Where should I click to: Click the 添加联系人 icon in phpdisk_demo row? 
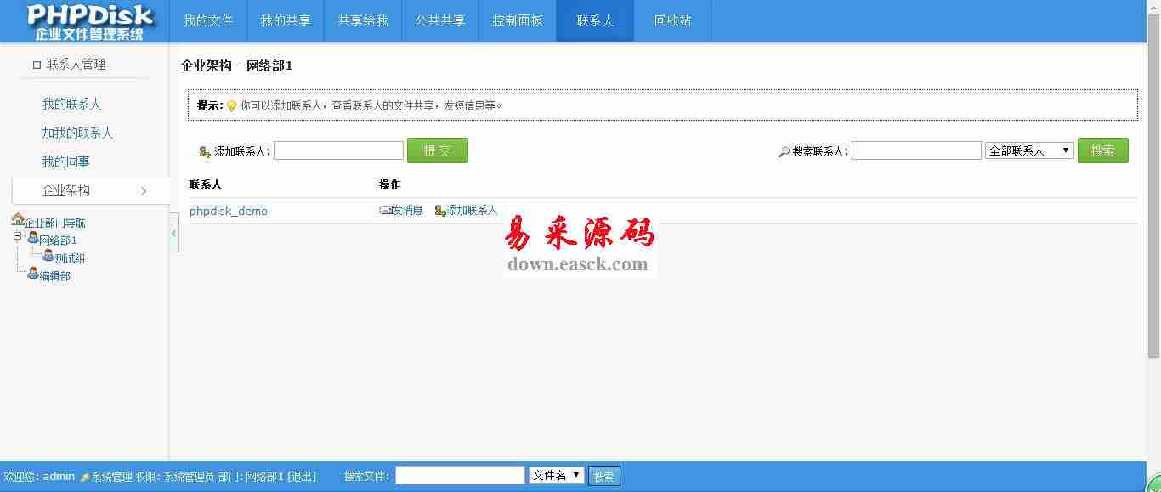[x=440, y=211]
